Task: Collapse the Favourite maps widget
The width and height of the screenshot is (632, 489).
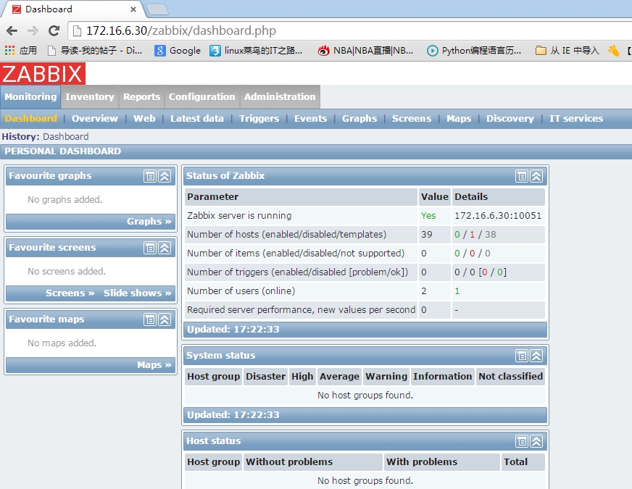Action: pyautogui.click(x=165, y=319)
